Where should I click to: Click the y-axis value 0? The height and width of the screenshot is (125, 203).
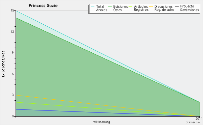pos(13,116)
